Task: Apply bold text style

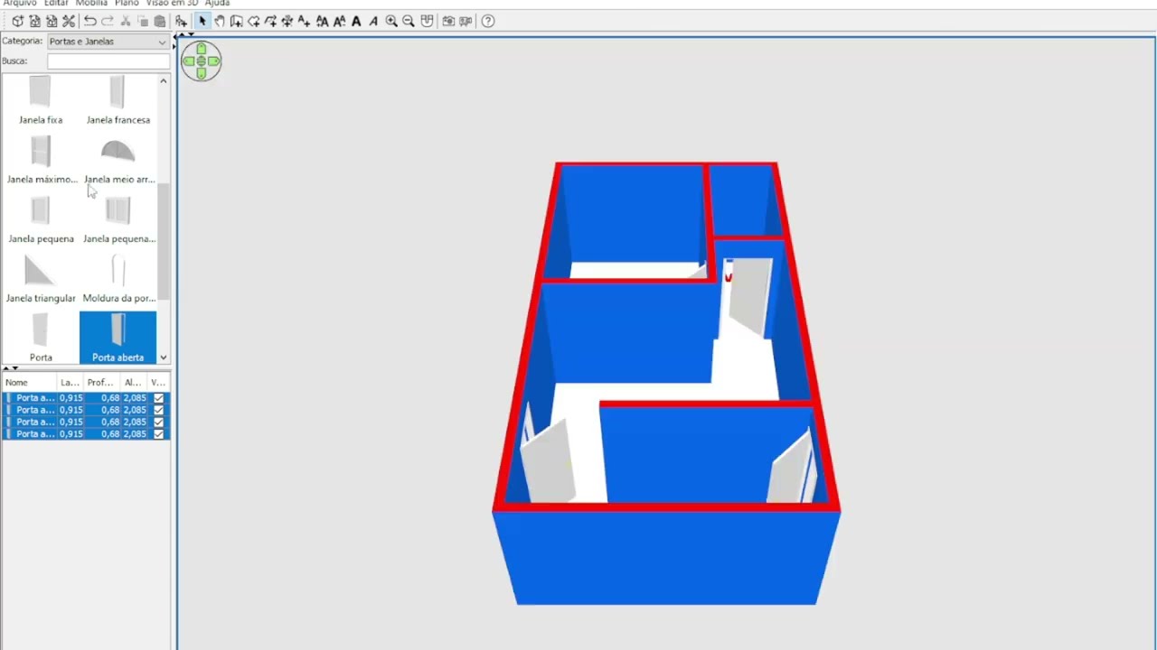Action: (356, 21)
